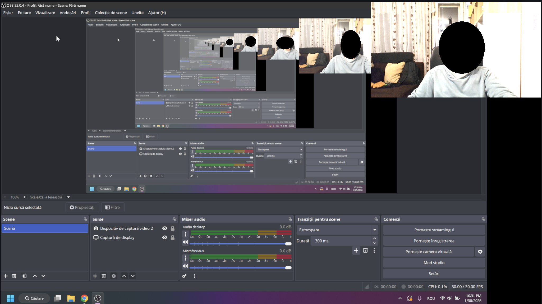542x304 pixels.
Task: Add a new source with plus icon
Action: 95,276
